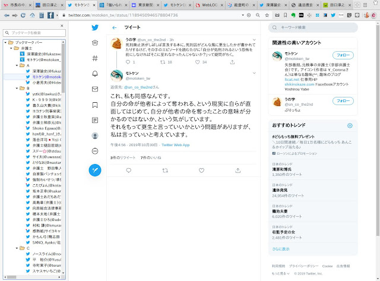The height and width of the screenshot is (281, 380).
Task: Share the main tweet by モトケン
Action: (x=238, y=171)
